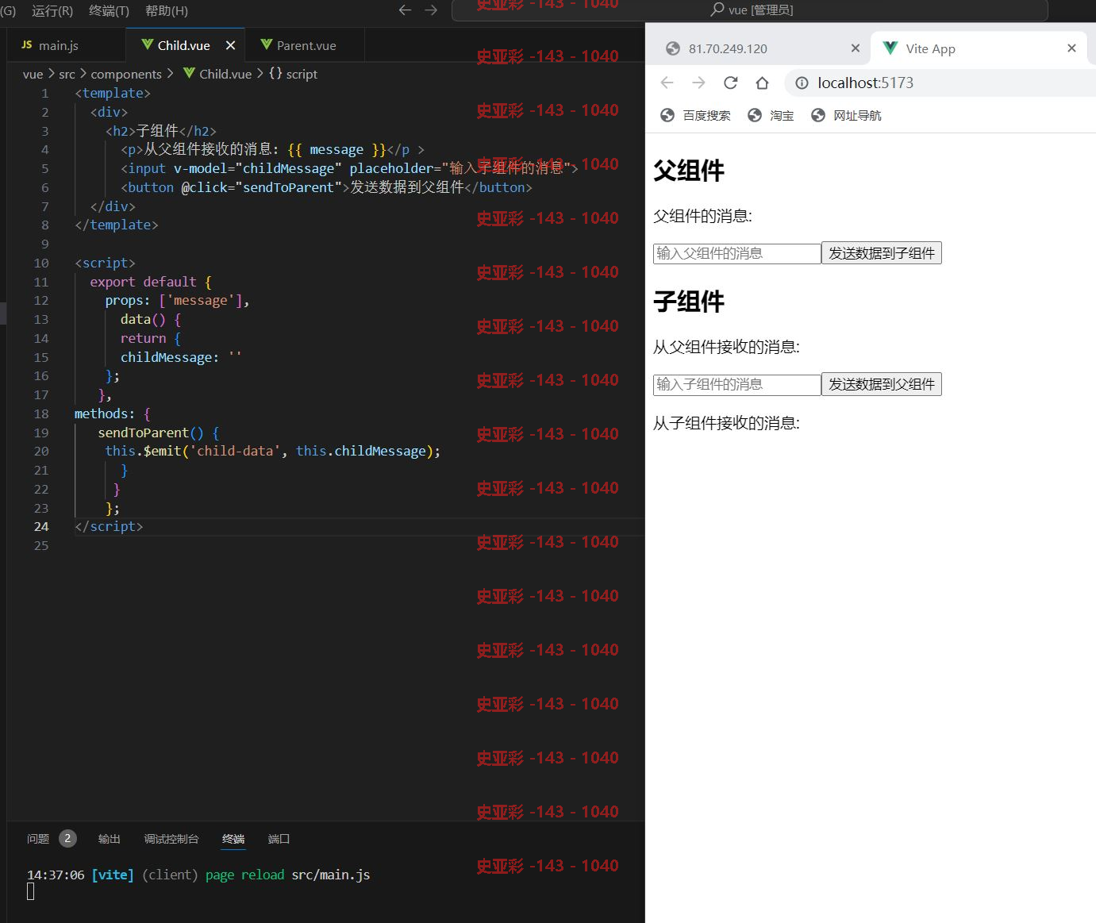1096x923 pixels.
Task: Click the props: ['message'] code line
Action: pos(177,301)
